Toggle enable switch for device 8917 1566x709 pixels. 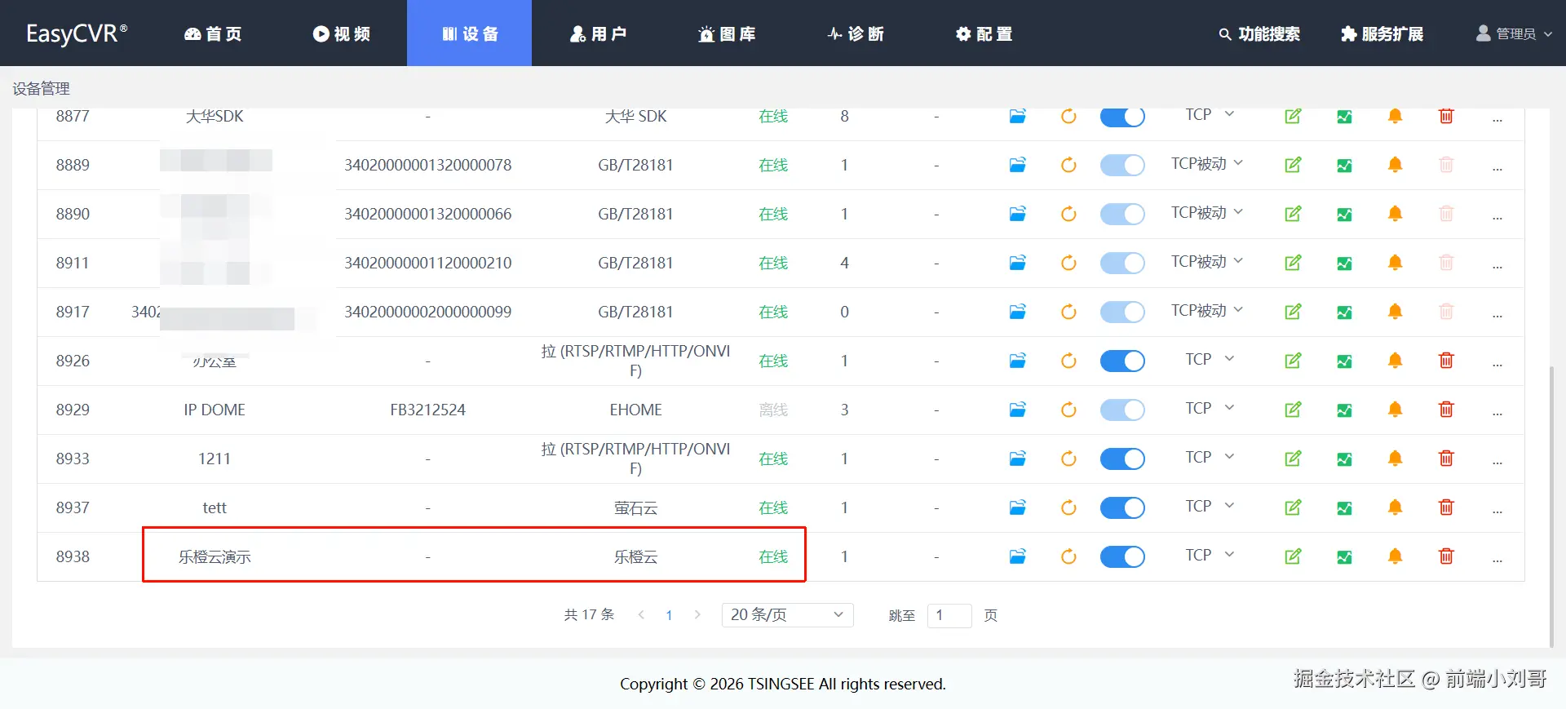pyautogui.click(x=1122, y=312)
